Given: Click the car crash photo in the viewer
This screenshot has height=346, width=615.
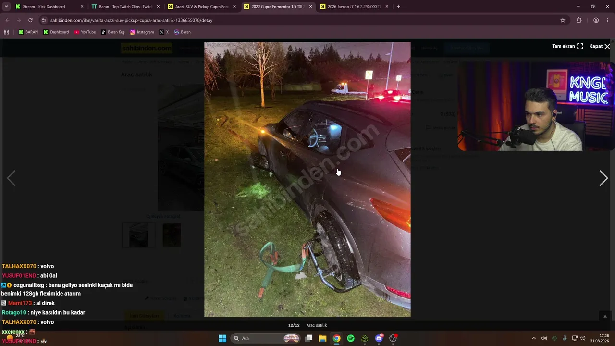Looking at the screenshot, I should coord(307,179).
